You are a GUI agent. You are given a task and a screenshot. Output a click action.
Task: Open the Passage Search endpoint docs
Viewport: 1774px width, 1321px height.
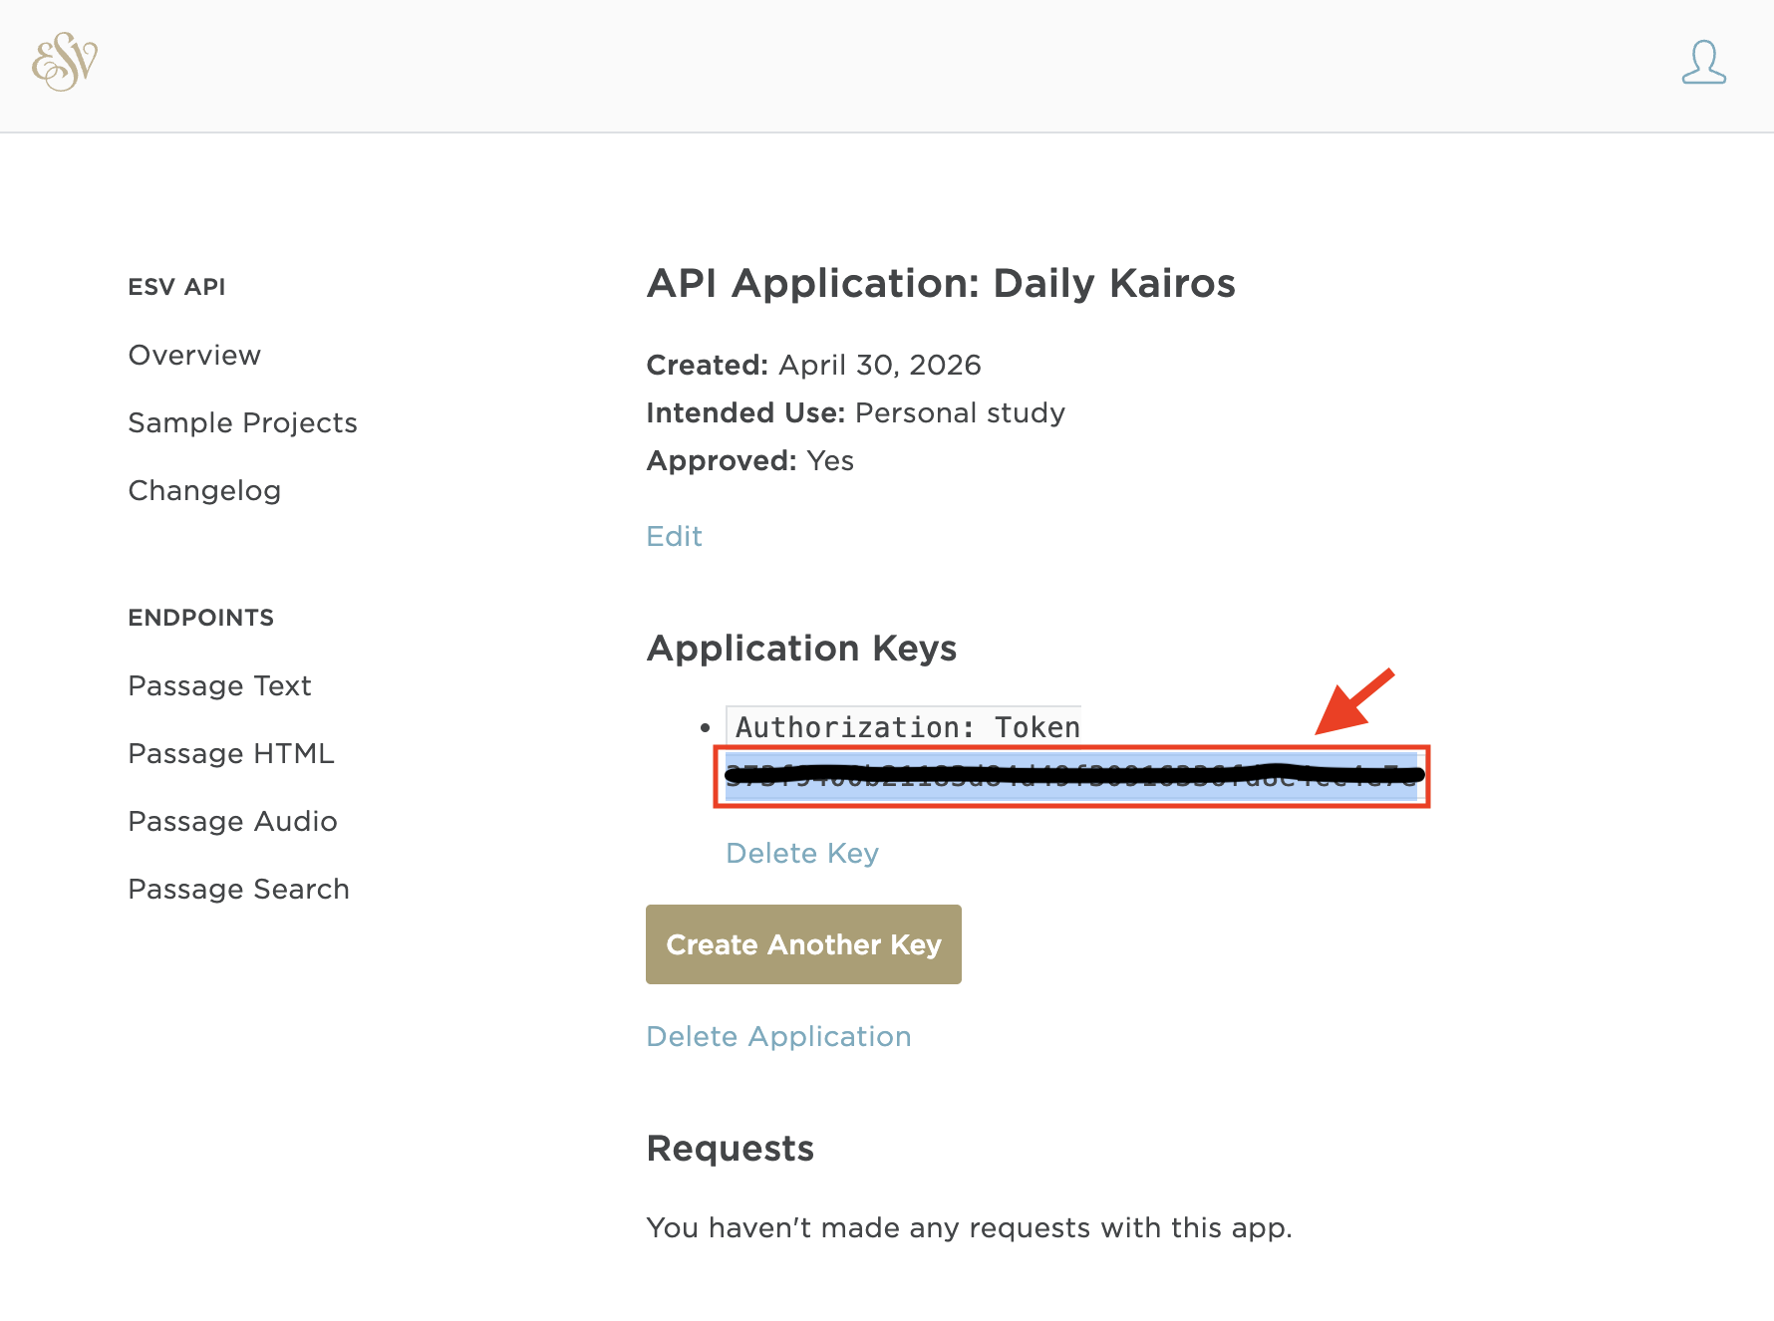click(238, 890)
